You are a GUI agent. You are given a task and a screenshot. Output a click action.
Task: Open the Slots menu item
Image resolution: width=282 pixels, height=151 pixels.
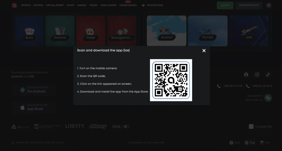[x=70, y=5]
